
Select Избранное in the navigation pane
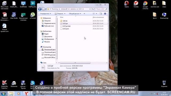click(47, 18)
